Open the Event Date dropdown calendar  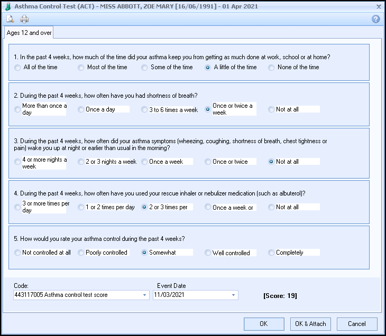[x=233, y=295]
